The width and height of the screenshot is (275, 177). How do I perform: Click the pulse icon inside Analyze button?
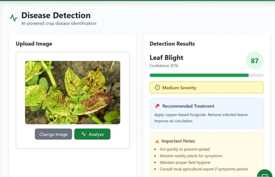click(x=84, y=134)
